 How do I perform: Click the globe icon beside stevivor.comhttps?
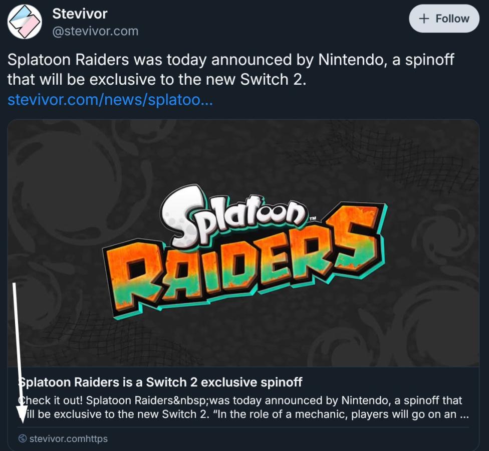(22, 439)
